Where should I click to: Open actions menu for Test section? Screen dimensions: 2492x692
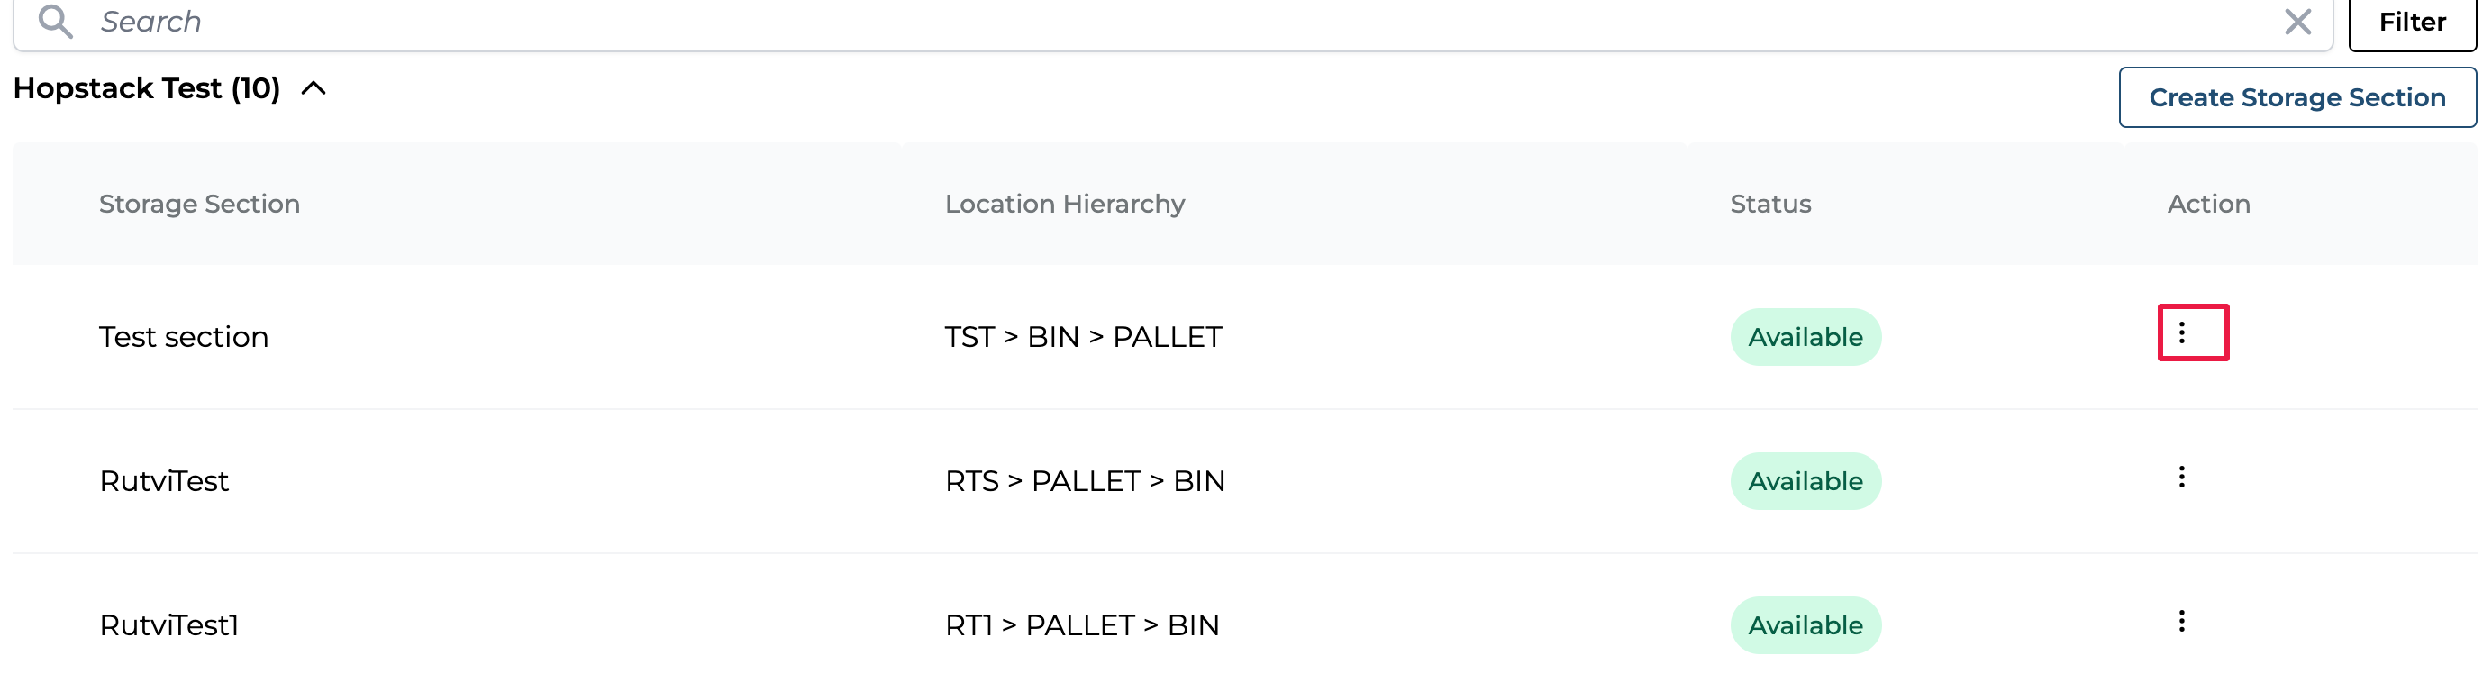point(2181,332)
